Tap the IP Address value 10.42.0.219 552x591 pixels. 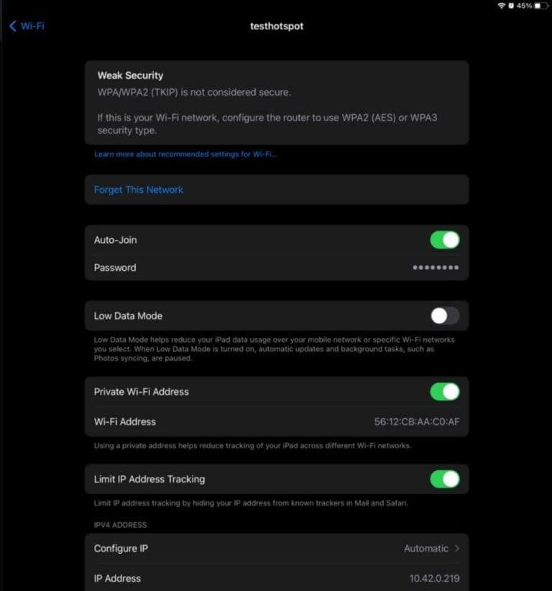tap(435, 579)
